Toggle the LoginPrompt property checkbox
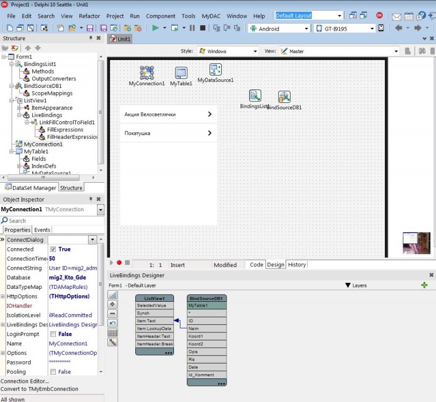The height and width of the screenshot is (402, 436). (x=53, y=334)
